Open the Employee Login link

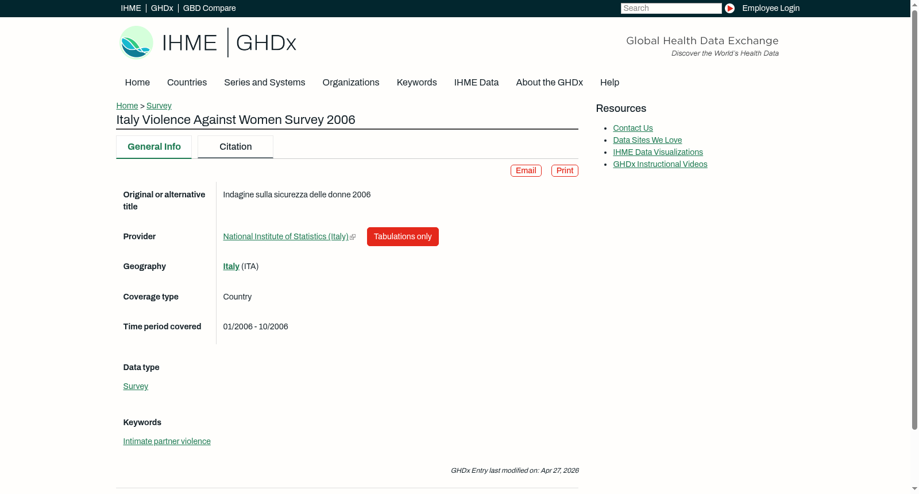(771, 8)
